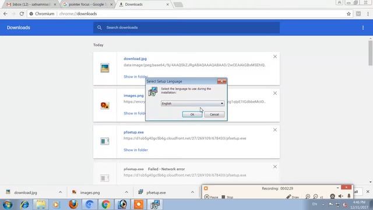
Task: Remove the failed pfsetup.exe entry
Action: pos(275,166)
